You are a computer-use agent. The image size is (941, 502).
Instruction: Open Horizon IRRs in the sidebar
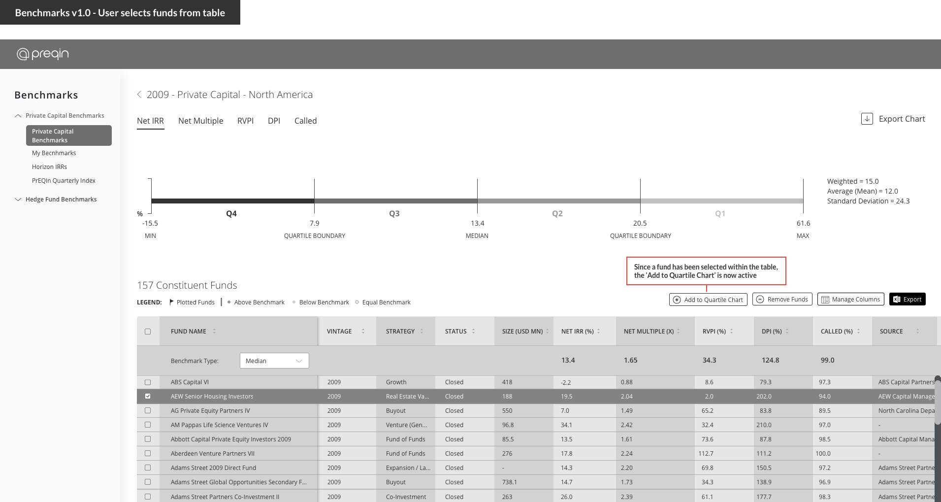49,167
